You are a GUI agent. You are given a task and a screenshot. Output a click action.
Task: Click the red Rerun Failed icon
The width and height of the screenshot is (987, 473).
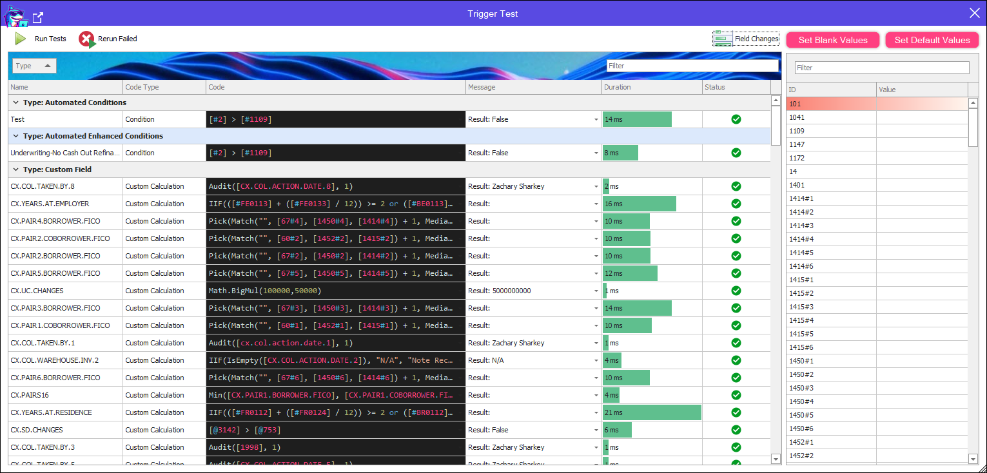[x=86, y=39]
